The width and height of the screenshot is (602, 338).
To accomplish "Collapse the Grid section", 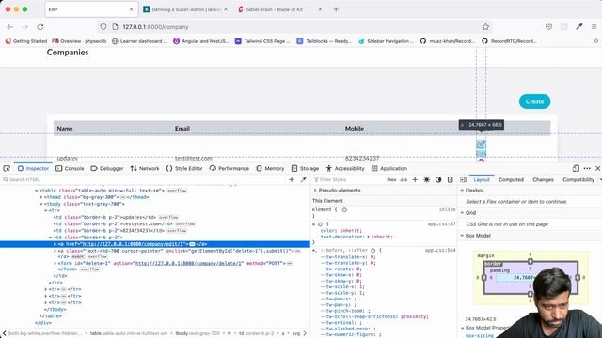I will tap(462, 213).
